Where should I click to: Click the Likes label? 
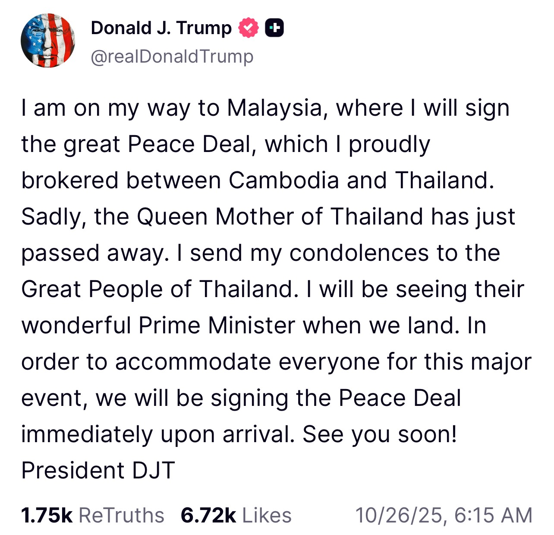[267, 515]
